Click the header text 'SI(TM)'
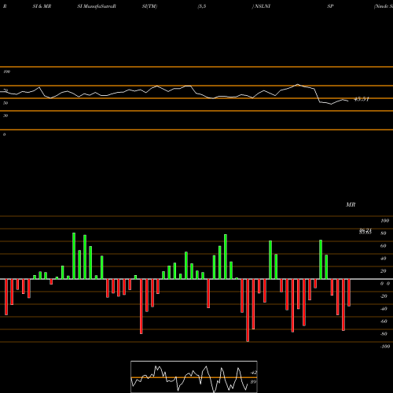The image size is (393, 393). 149,6
